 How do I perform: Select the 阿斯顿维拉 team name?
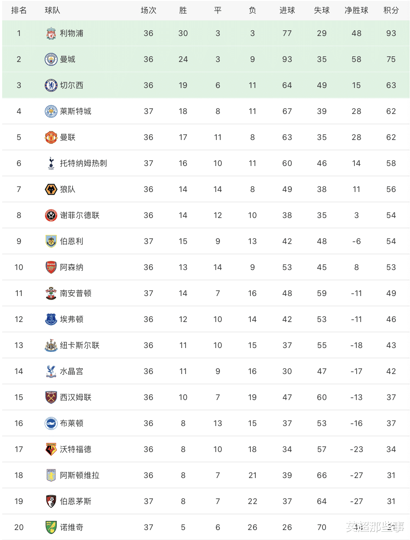pyautogui.click(x=80, y=475)
